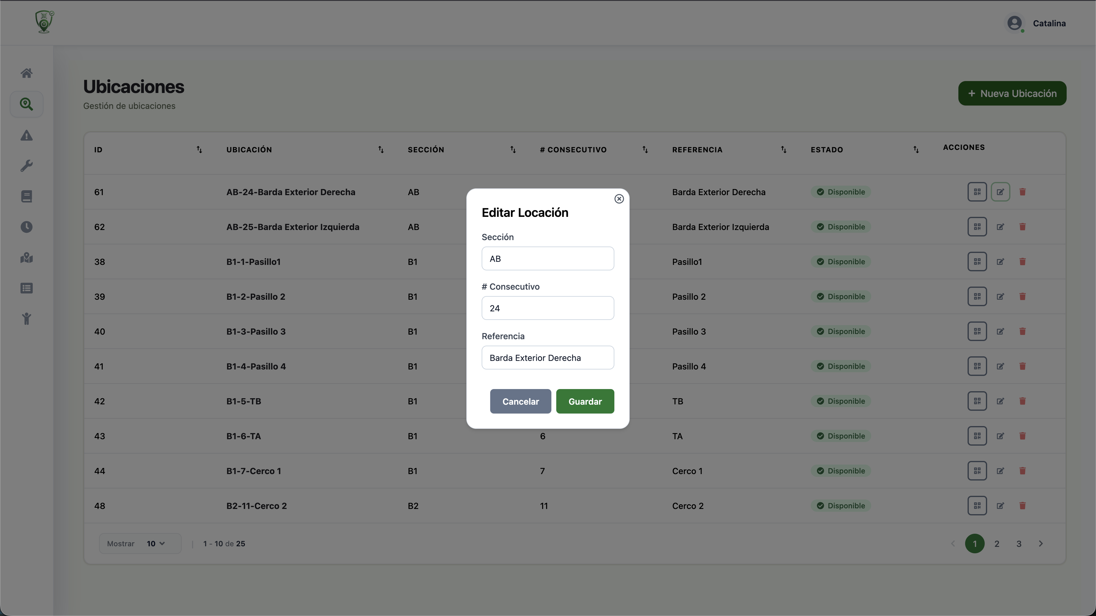This screenshot has height=616, width=1096.
Task: Go to pagination page 2
Action: coord(996,544)
